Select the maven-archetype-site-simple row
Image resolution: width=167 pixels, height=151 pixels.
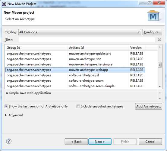75,64
